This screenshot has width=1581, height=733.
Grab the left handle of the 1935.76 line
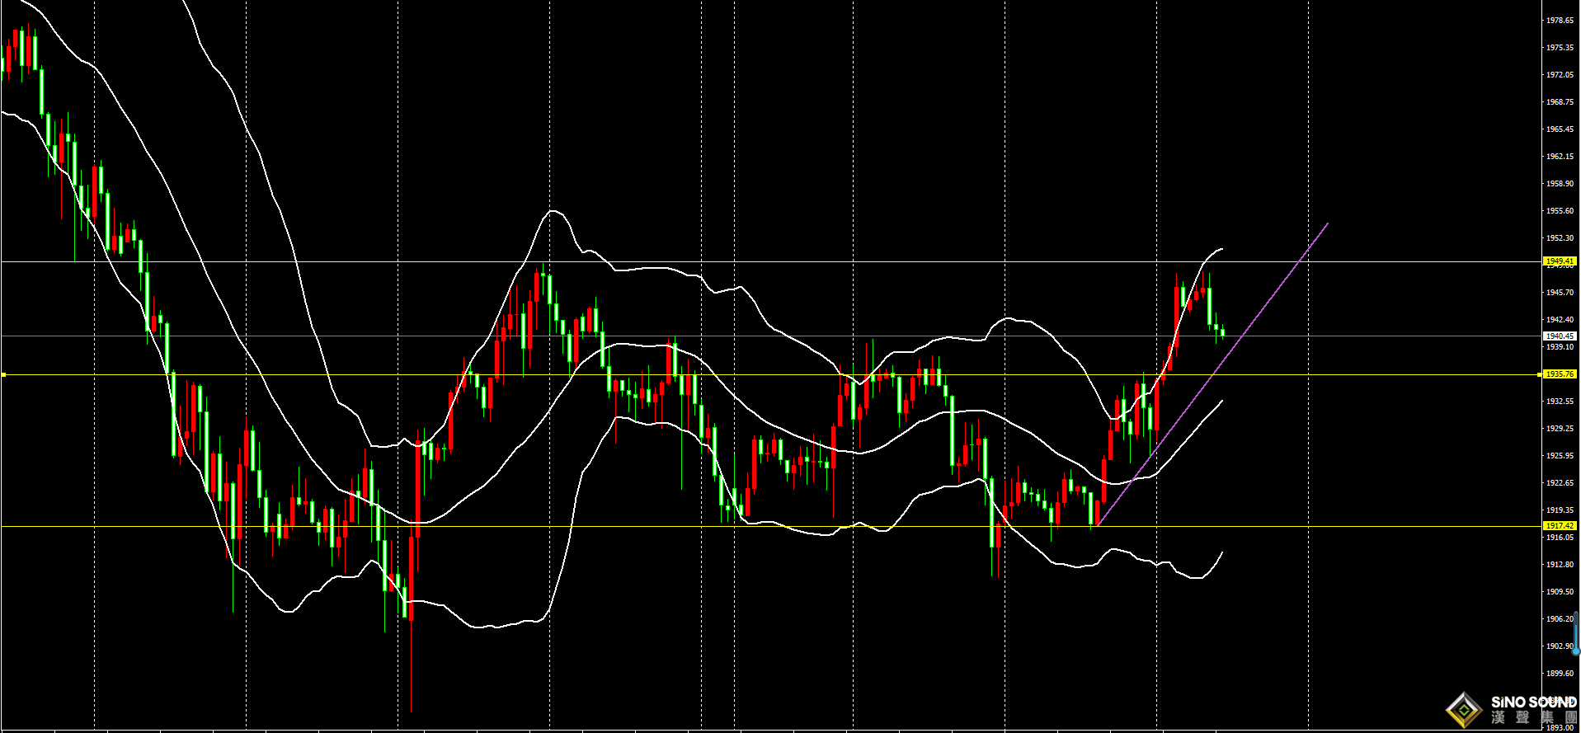coord(3,375)
